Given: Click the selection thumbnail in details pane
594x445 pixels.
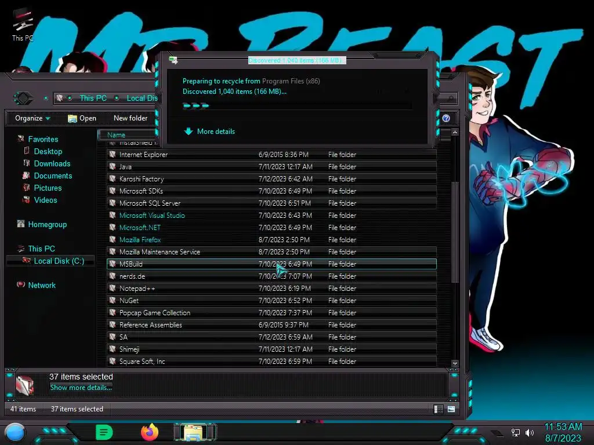Looking at the screenshot, I should pos(25,385).
